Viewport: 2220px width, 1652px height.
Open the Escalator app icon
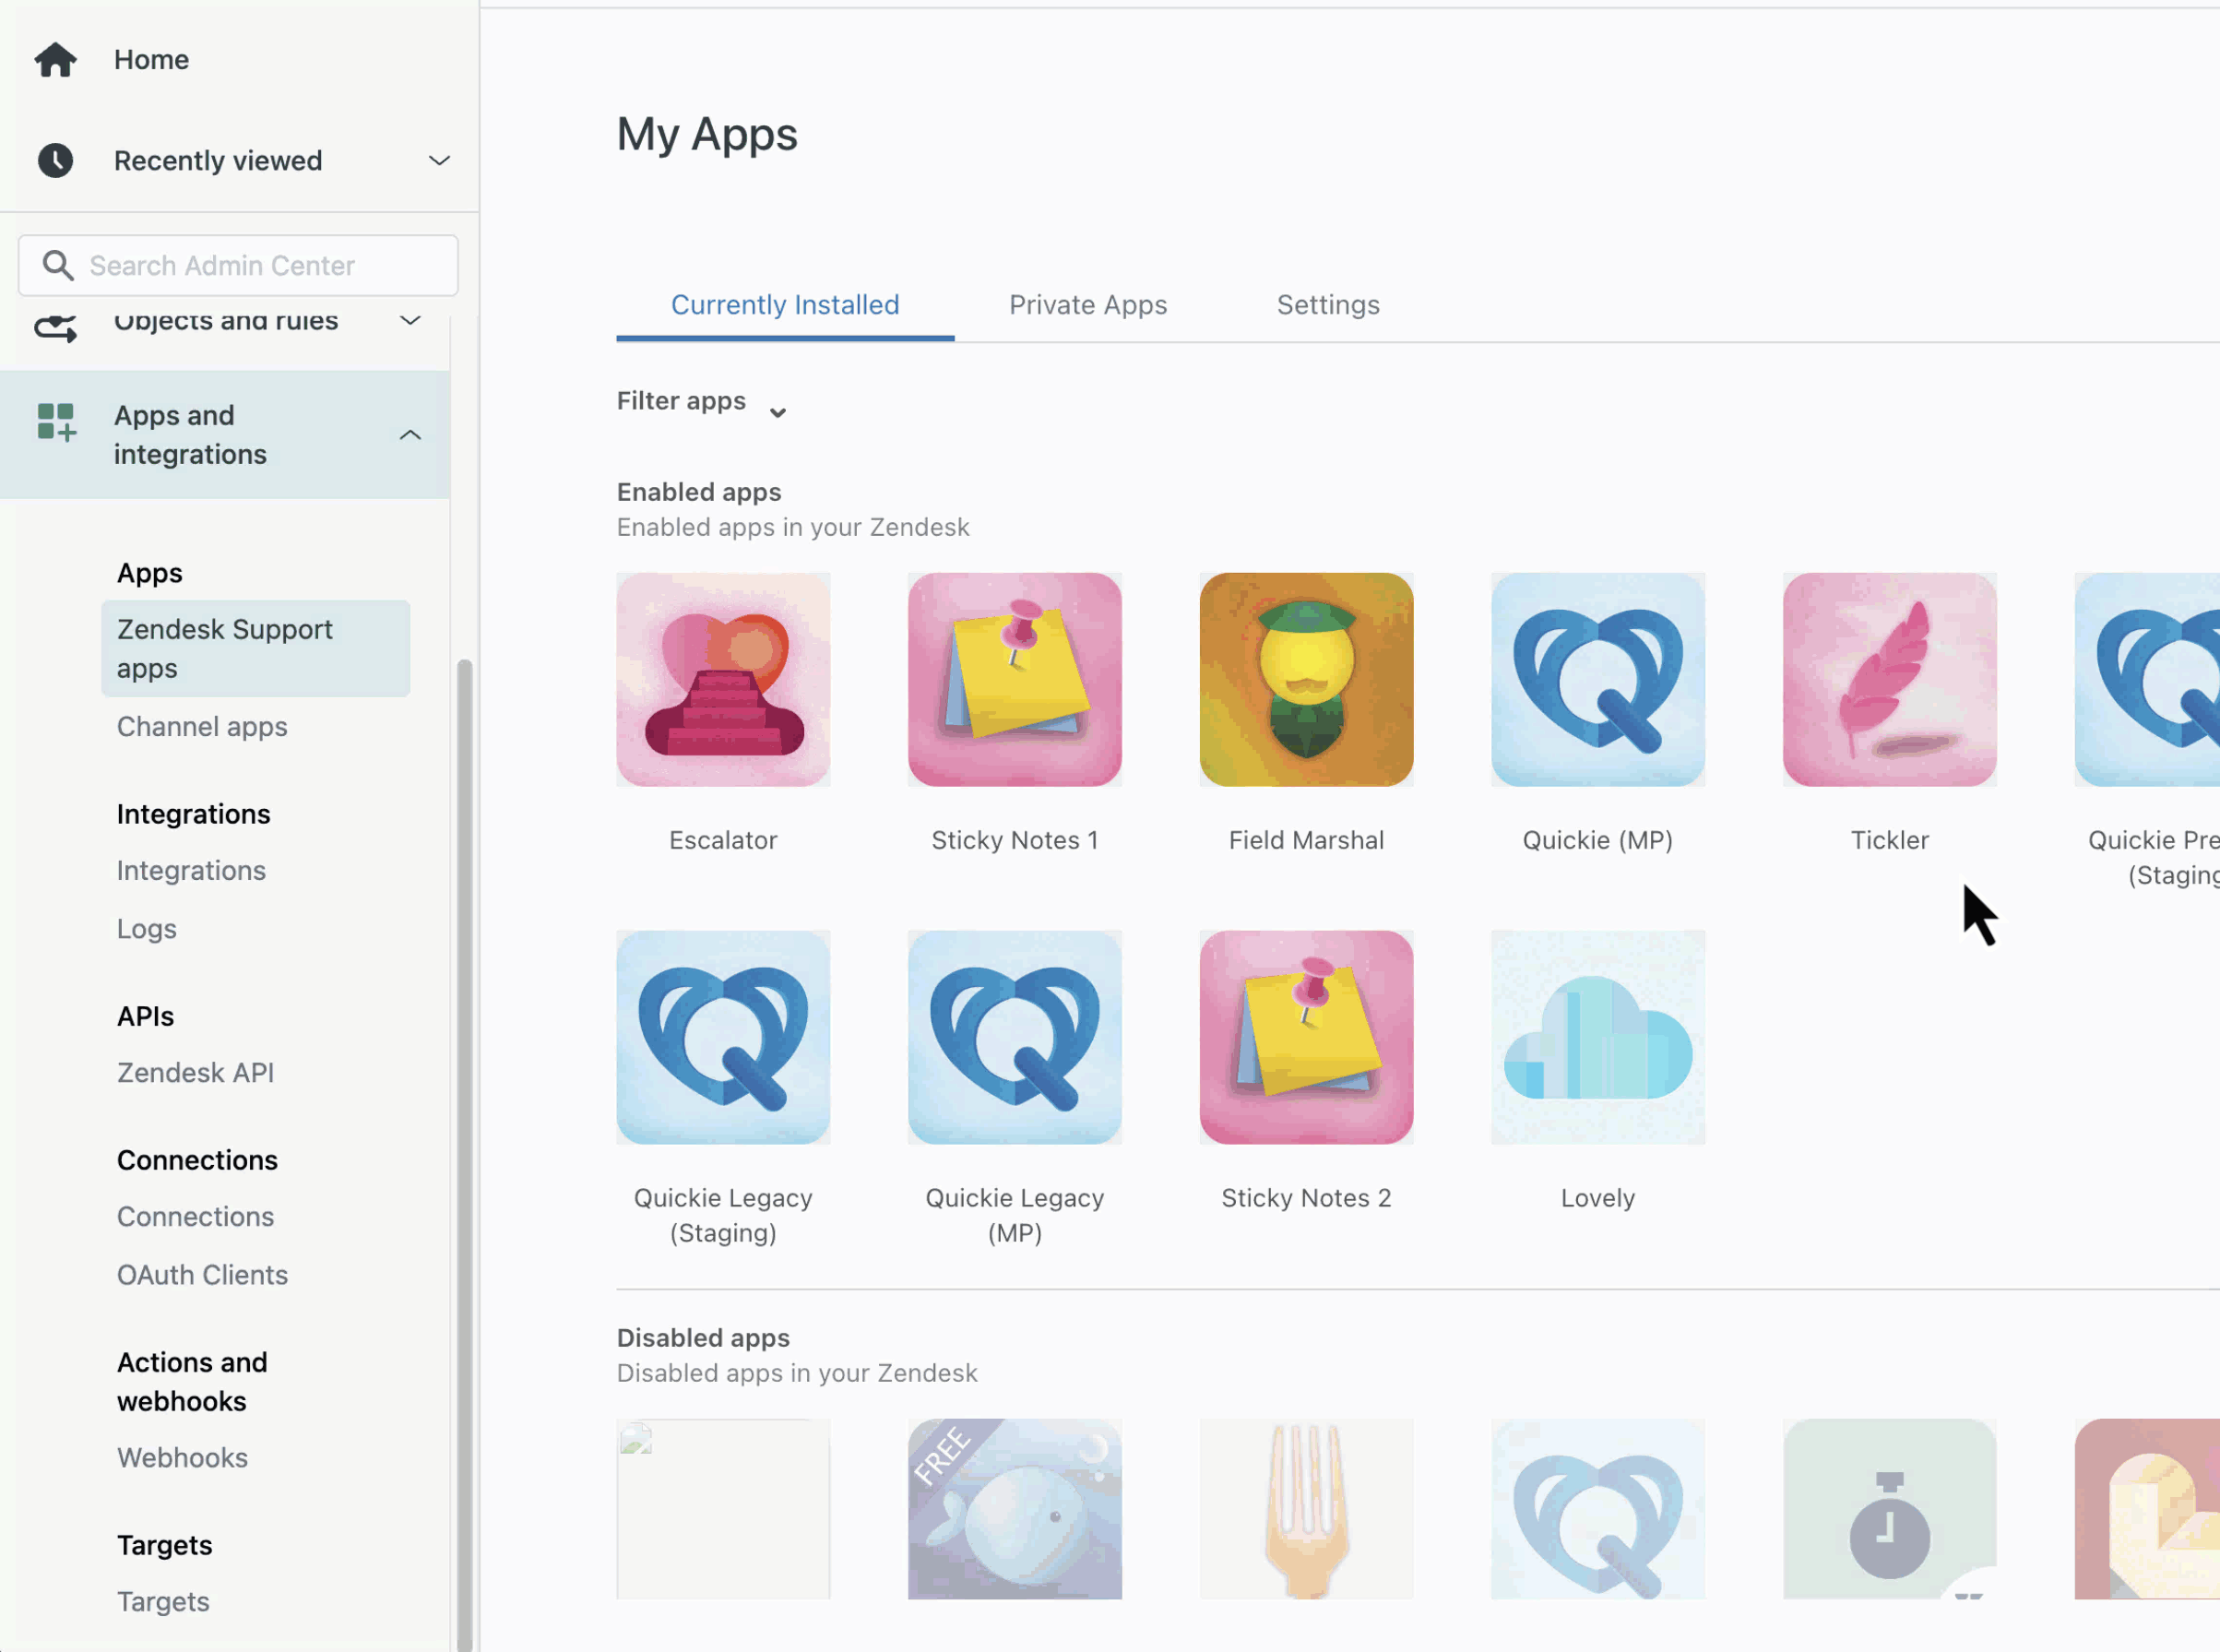coord(723,679)
